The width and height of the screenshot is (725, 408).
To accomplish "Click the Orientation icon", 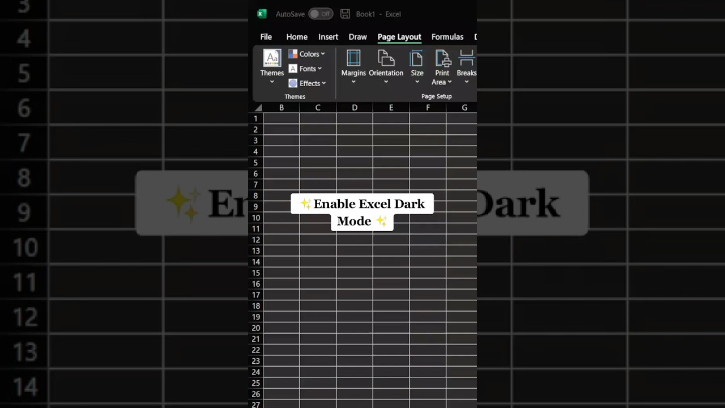I will point(386,58).
